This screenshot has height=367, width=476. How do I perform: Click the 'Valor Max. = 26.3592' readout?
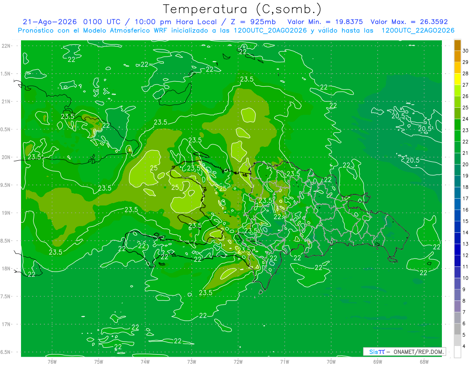click(x=409, y=22)
